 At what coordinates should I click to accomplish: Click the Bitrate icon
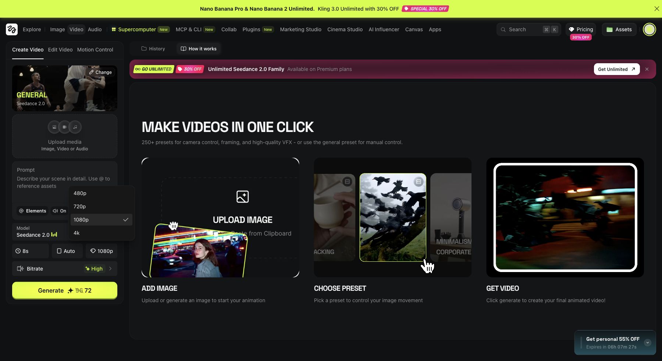click(x=20, y=269)
